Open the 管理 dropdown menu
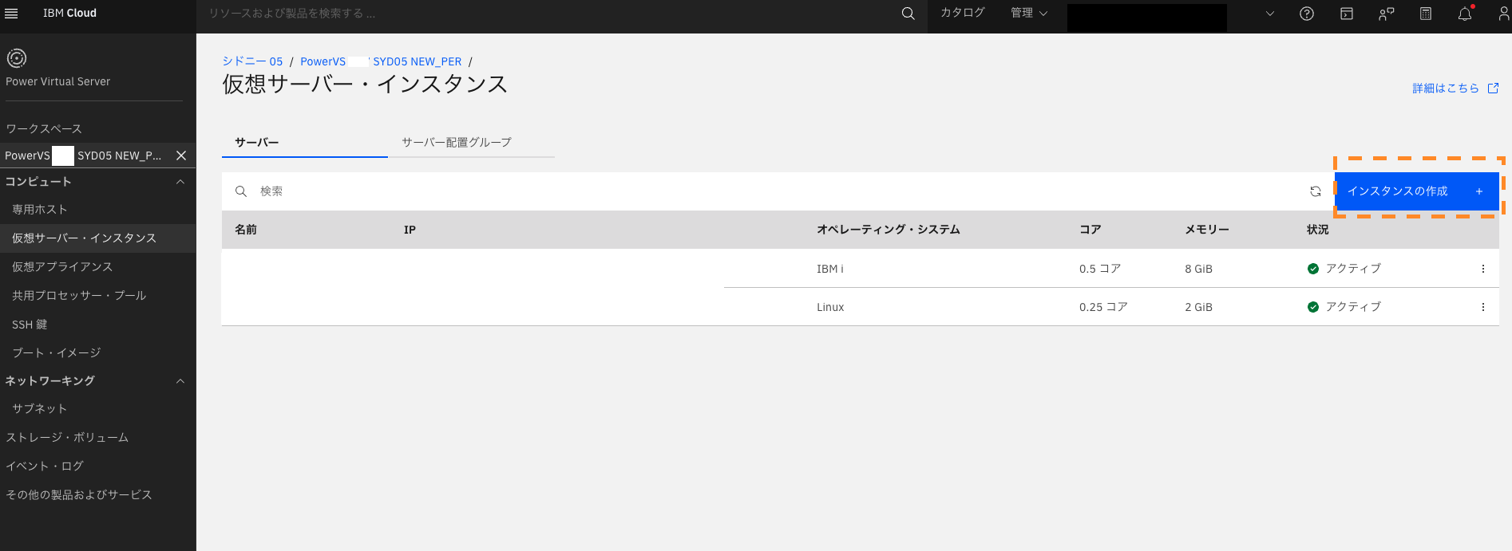The width and height of the screenshot is (1512, 551). [x=1029, y=14]
